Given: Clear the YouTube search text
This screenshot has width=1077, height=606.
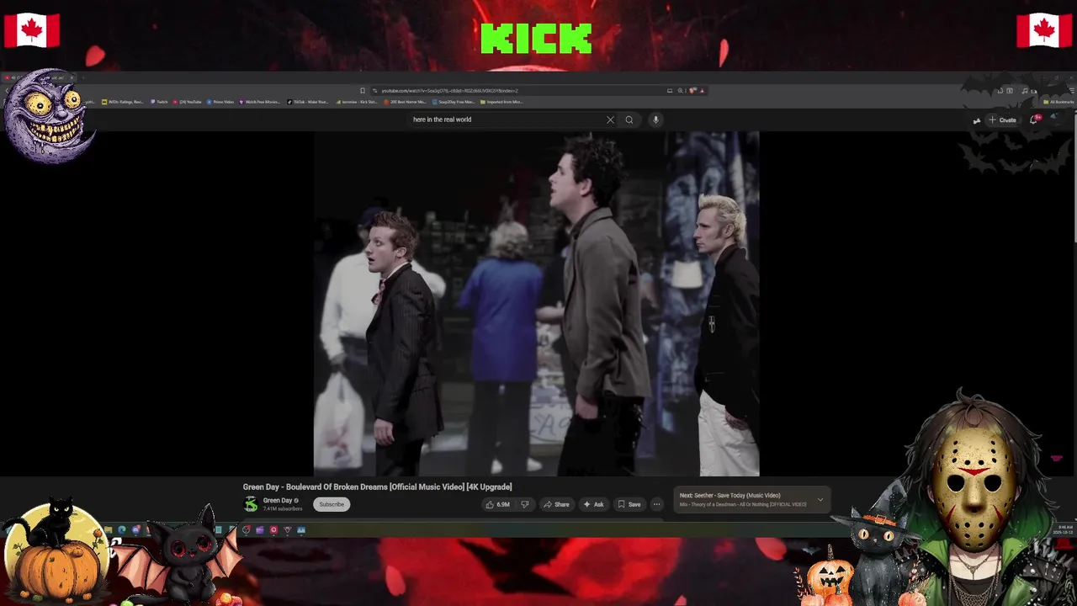Looking at the screenshot, I should [x=610, y=120].
